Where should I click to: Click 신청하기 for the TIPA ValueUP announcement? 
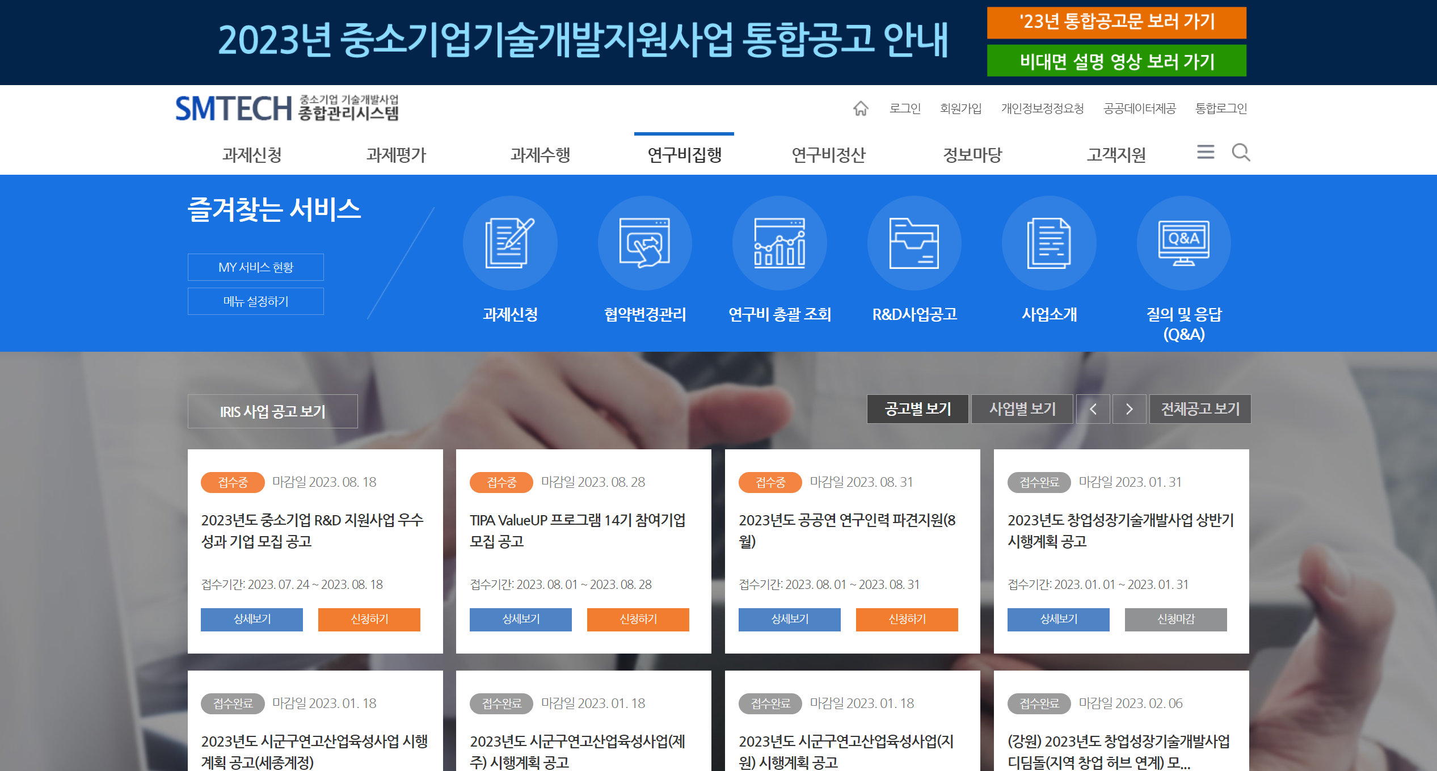coord(638,619)
